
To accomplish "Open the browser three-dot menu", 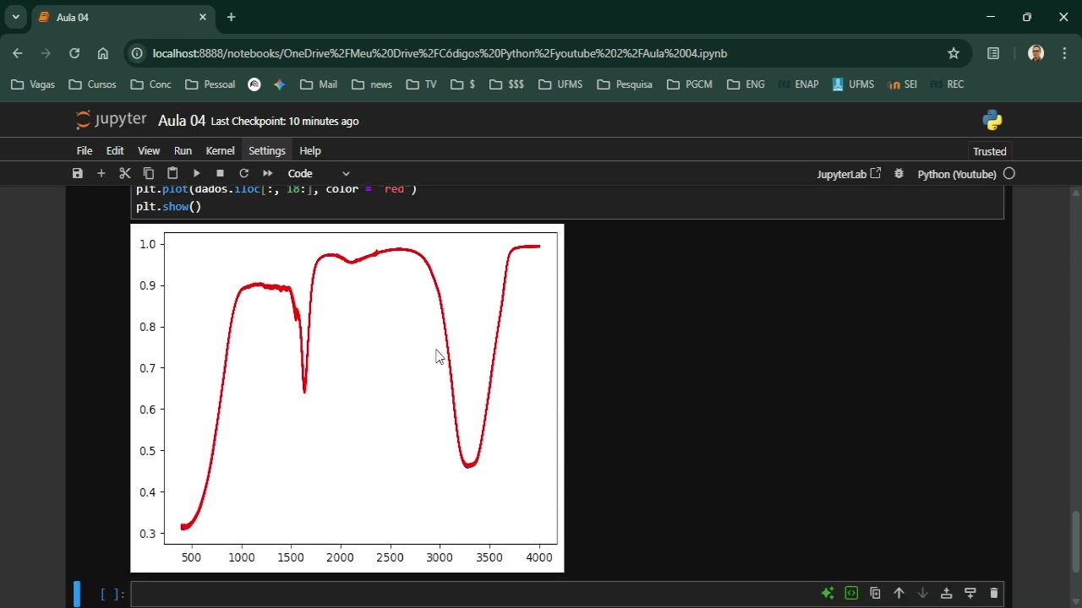I will click(1064, 53).
